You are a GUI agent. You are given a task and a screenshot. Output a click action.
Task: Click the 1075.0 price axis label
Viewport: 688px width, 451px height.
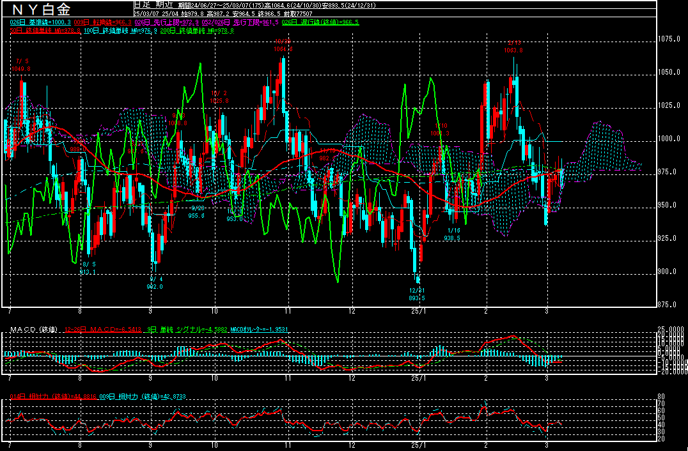(x=669, y=40)
